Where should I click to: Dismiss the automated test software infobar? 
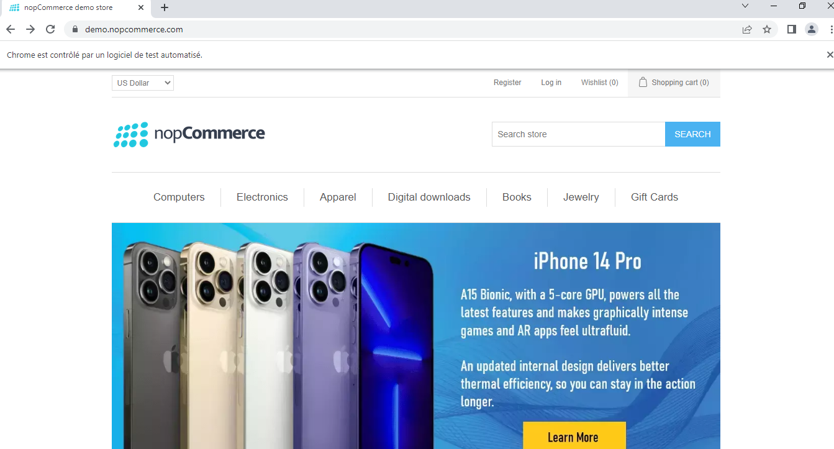point(830,55)
